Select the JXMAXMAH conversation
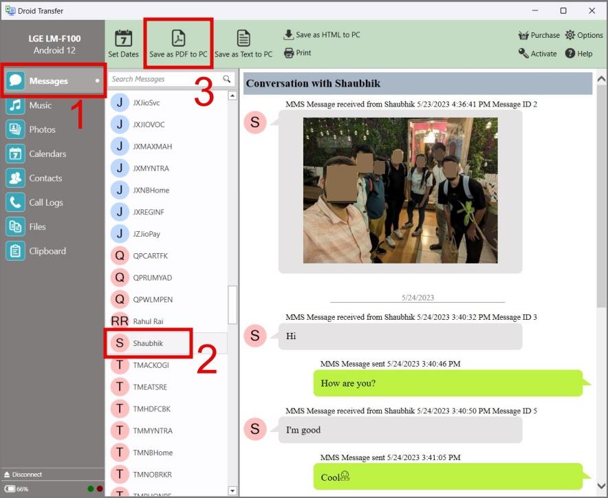Screen dimensions: 608x498 click(166, 147)
